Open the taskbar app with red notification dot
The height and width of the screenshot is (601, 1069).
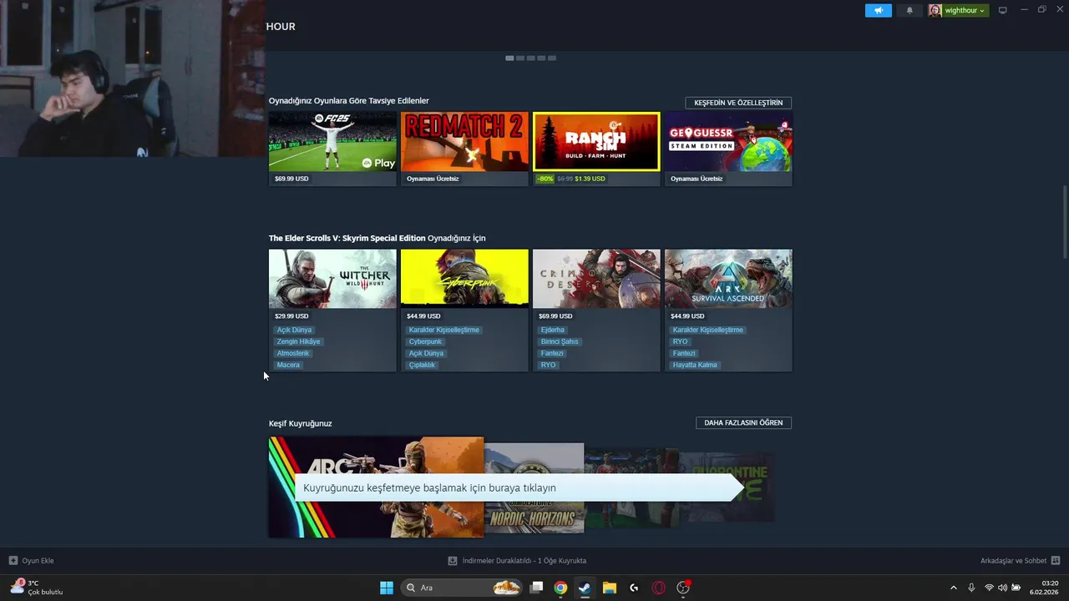tap(683, 588)
